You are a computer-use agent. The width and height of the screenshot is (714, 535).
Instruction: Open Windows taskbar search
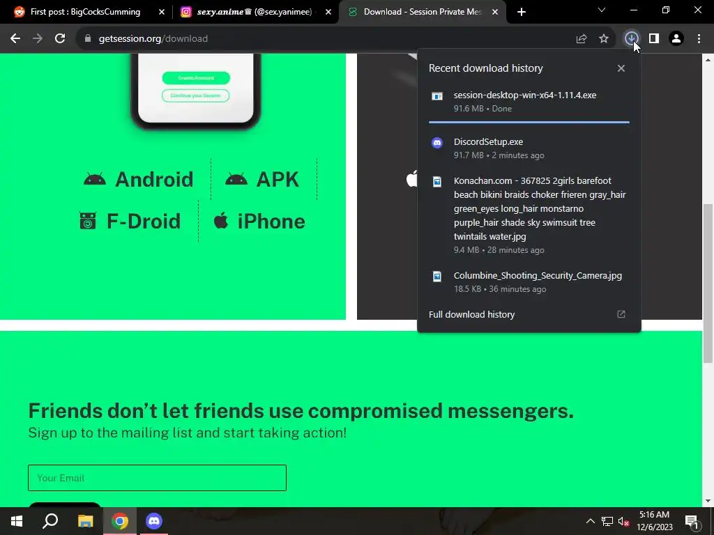tap(50, 521)
